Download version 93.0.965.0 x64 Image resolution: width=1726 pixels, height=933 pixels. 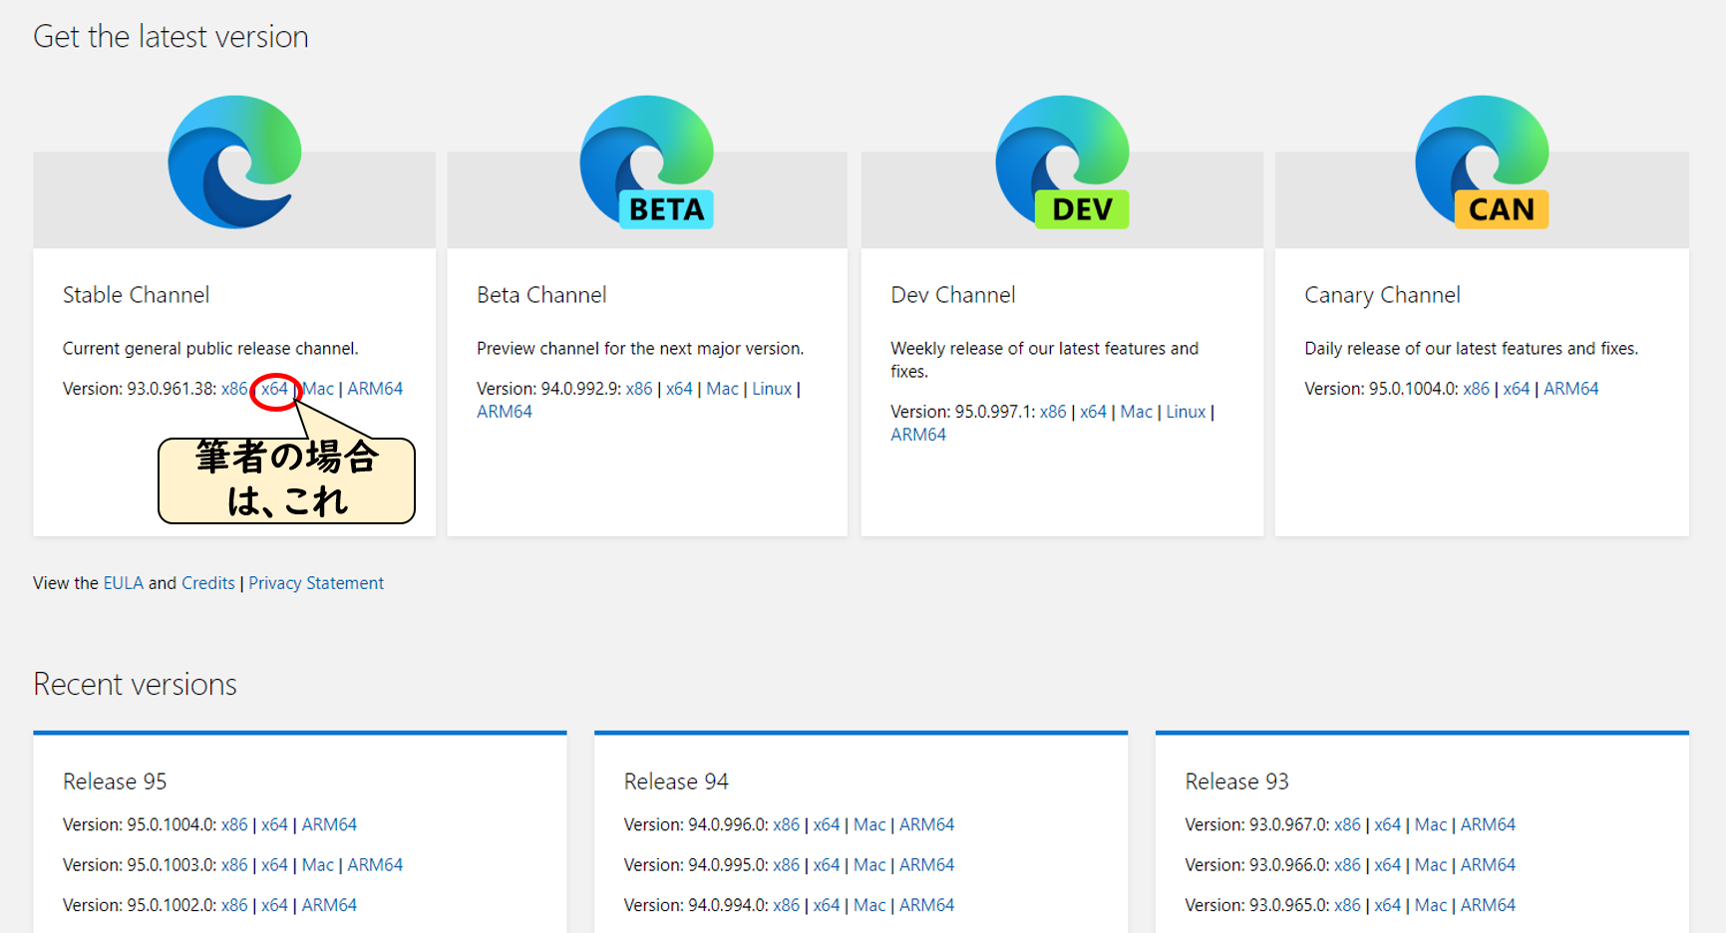click(1388, 905)
